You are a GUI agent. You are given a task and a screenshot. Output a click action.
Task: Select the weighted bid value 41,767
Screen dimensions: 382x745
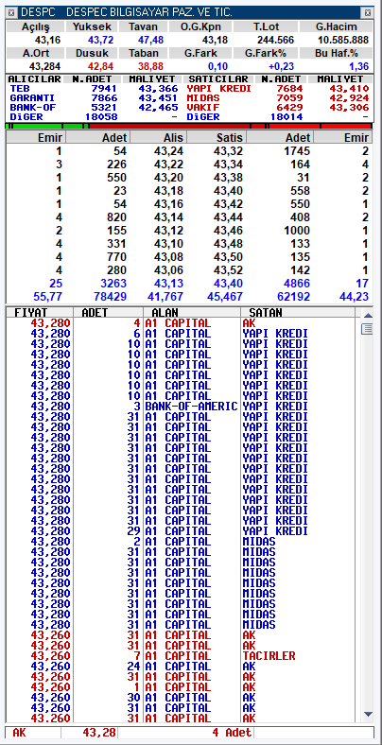(x=165, y=297)
